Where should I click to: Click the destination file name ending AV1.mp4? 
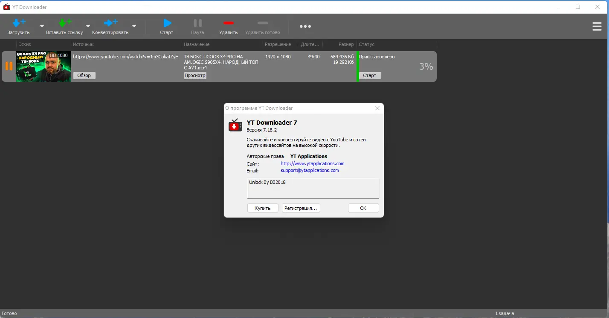click(x=220, y=62)
